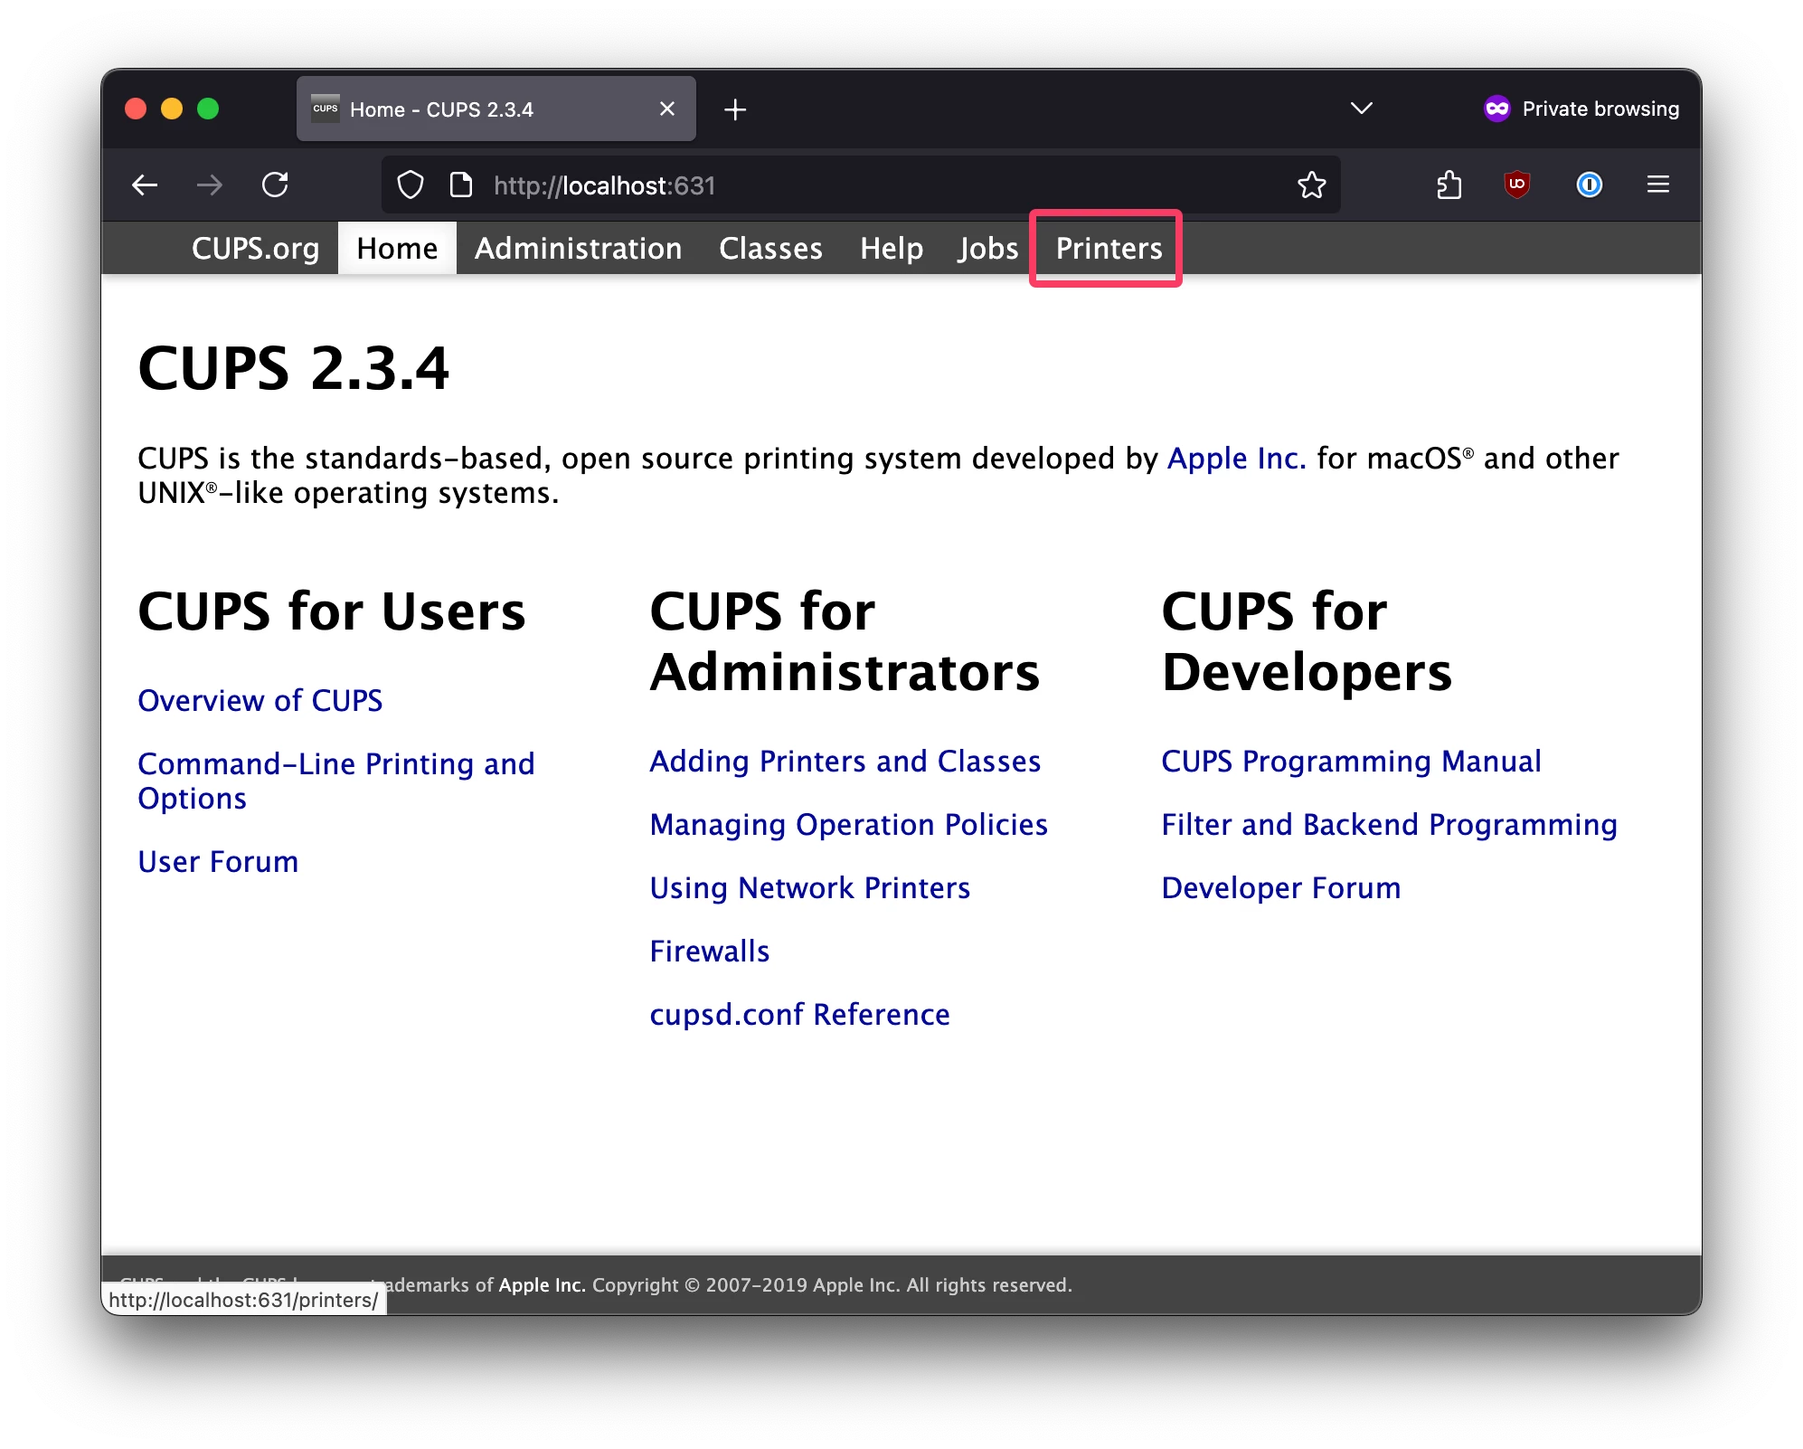
Task: Bookmark the page with the star icon
Action: point(1311,185)
